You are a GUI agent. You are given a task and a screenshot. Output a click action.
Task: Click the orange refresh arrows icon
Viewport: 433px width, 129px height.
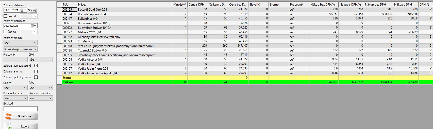pos(8,116)
